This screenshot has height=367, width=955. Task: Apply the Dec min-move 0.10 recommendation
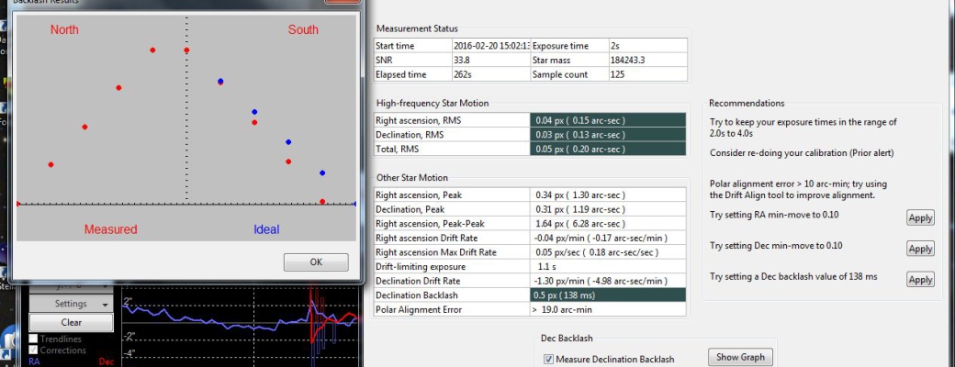point(920,249)
